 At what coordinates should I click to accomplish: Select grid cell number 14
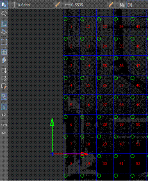pyautogui.click(x=88, y=66)
